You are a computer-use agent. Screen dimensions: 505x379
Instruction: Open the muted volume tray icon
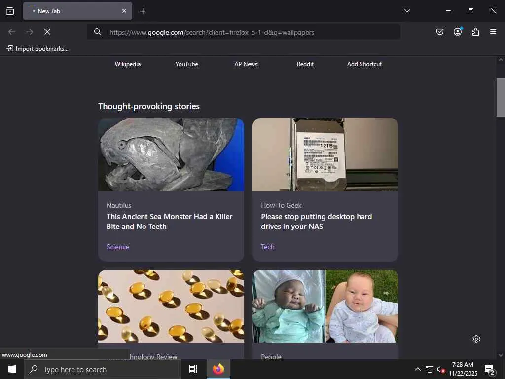point(441,369)
